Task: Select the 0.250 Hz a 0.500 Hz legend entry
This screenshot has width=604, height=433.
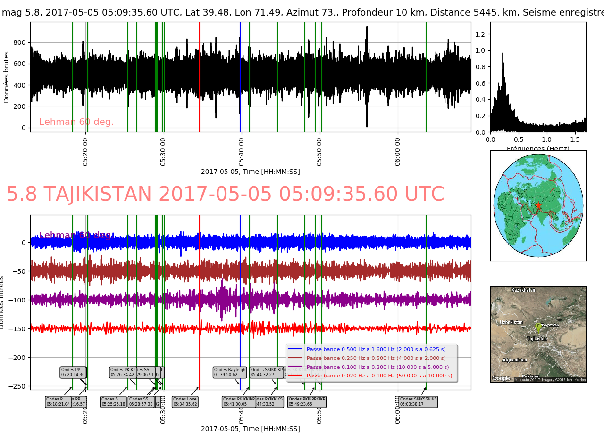Action: [x=376, y=358]
